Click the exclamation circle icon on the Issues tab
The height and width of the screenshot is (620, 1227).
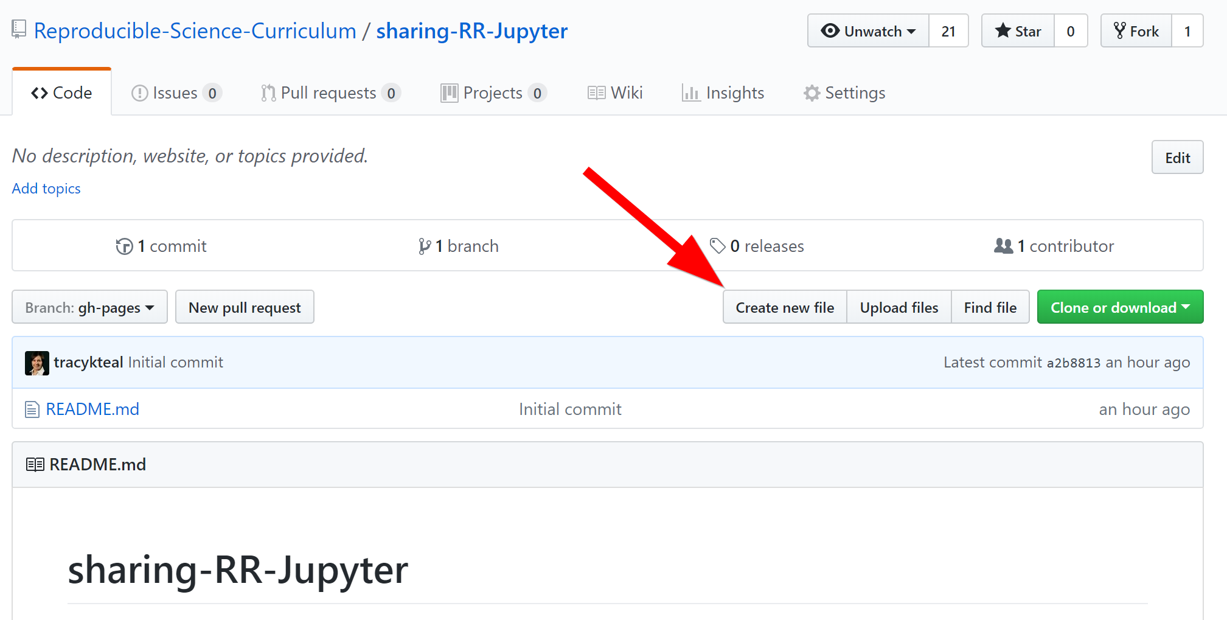pyautogui.click(x=140, y=93)
